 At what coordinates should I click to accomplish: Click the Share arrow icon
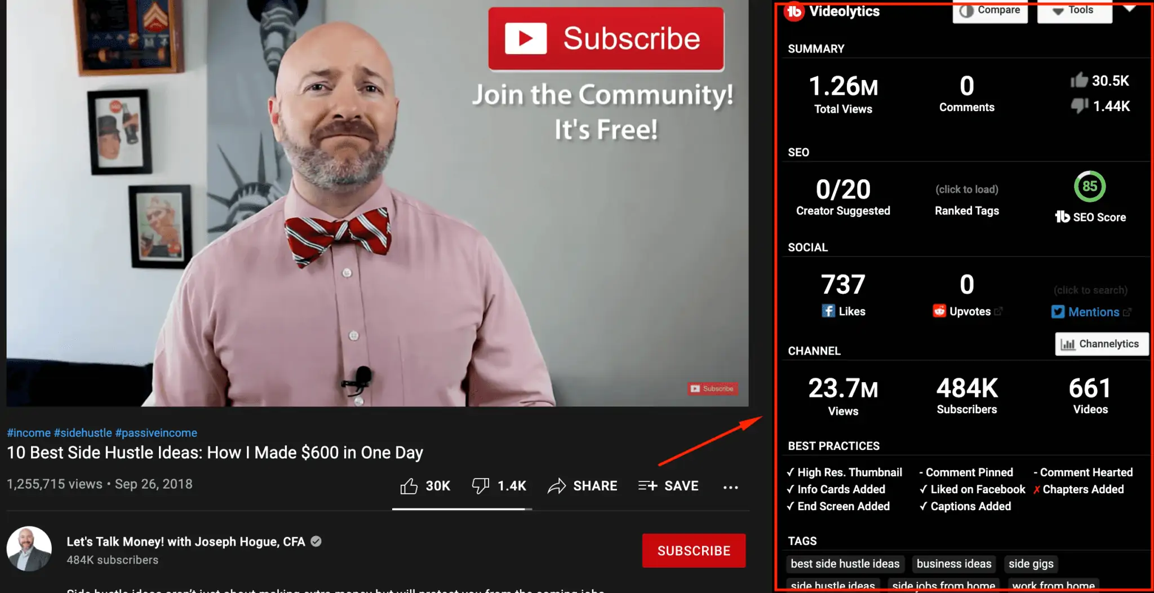(x=557, y=486)
